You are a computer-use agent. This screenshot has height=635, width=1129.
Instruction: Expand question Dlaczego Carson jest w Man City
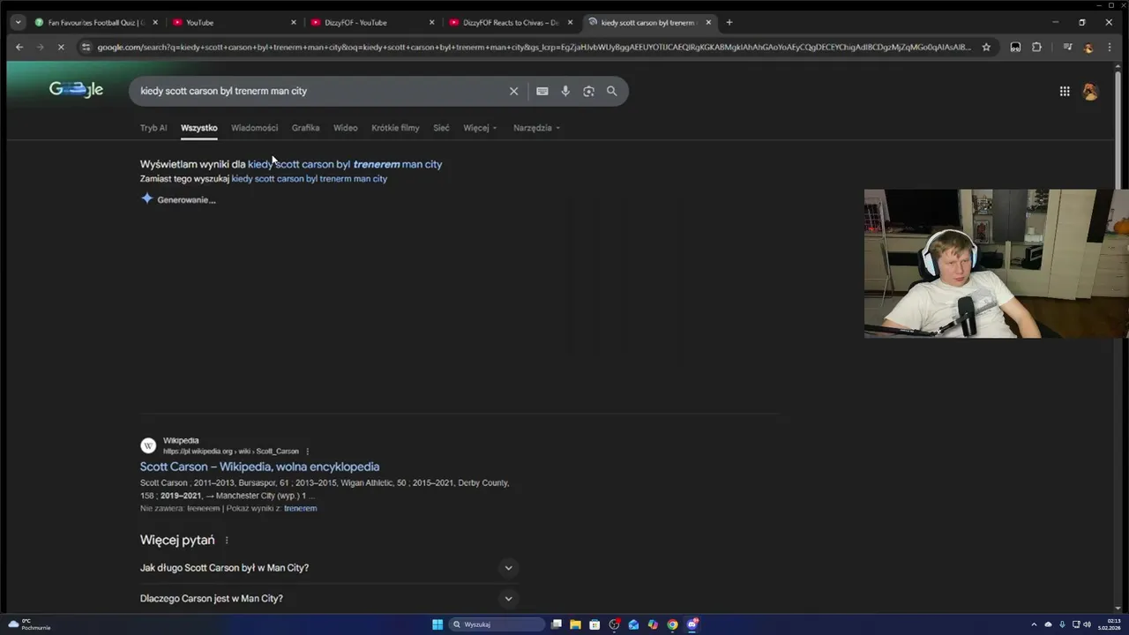329,599
